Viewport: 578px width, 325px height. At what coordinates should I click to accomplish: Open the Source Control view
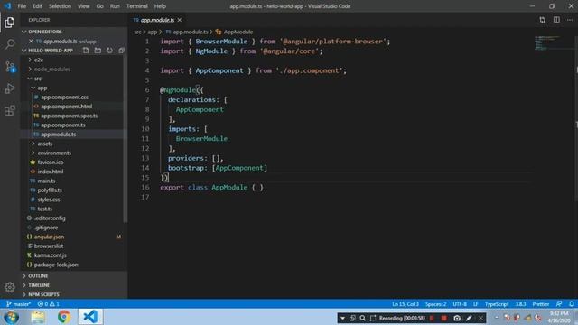(10, 67)
